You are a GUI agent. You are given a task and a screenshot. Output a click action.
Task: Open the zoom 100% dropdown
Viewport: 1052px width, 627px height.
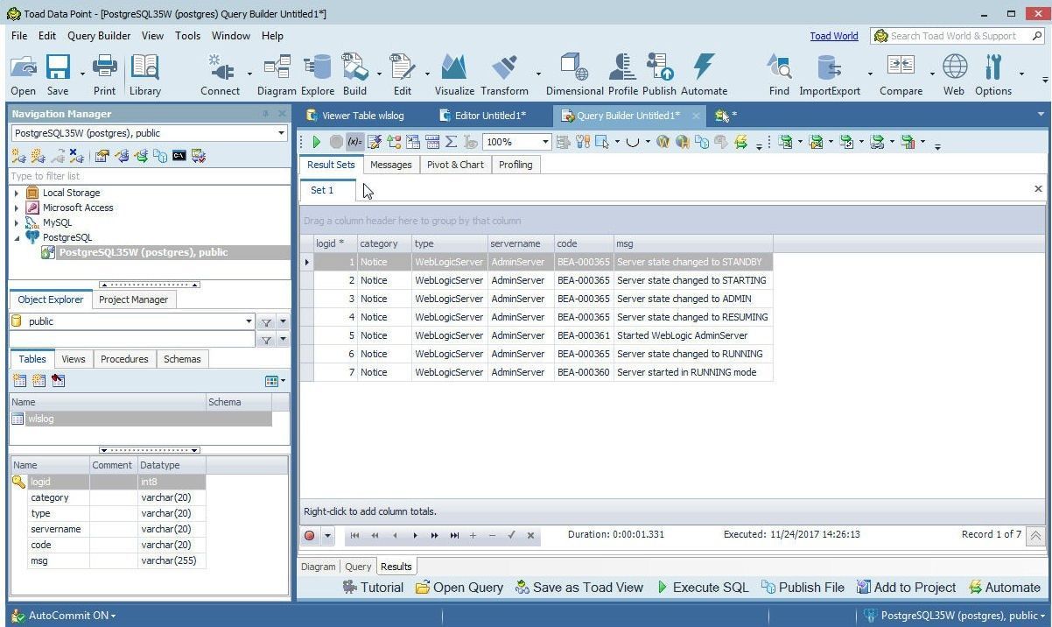point(545,142)
